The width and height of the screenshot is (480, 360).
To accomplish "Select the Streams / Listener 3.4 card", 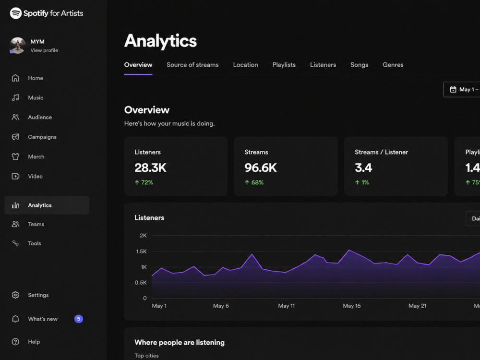I will tap(396, 166).
